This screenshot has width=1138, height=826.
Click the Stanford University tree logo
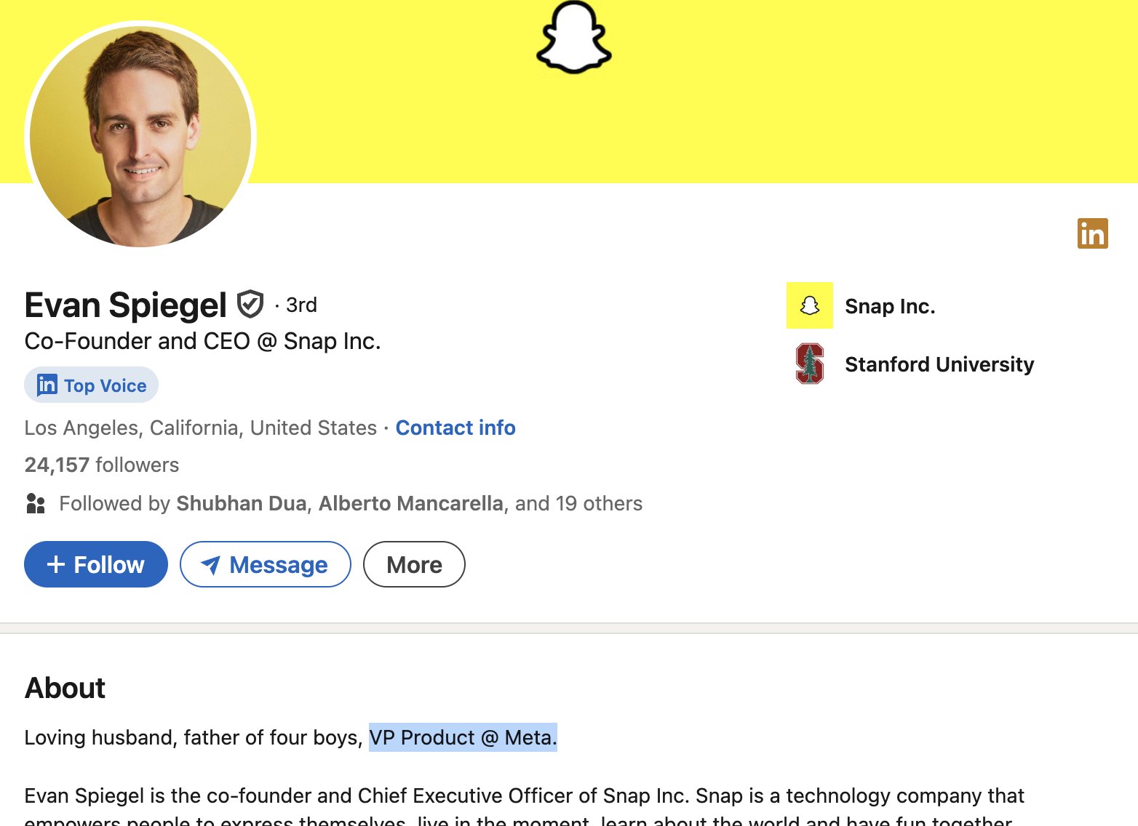(809, 364)
